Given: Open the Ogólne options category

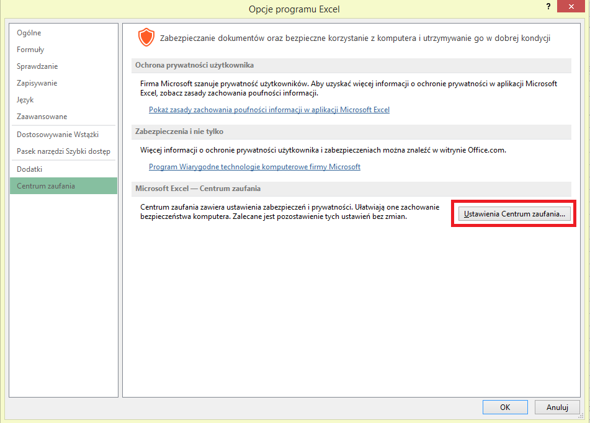Looking at the screenshot, I should [63, 33].
